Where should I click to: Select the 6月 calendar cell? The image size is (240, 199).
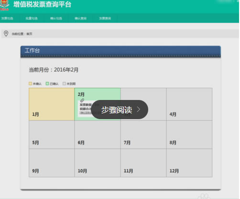98,135
